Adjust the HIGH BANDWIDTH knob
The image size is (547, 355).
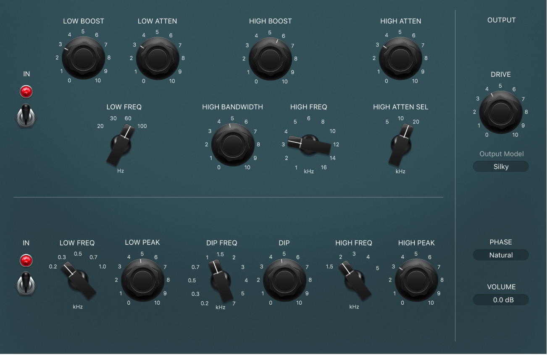(232, 144)
